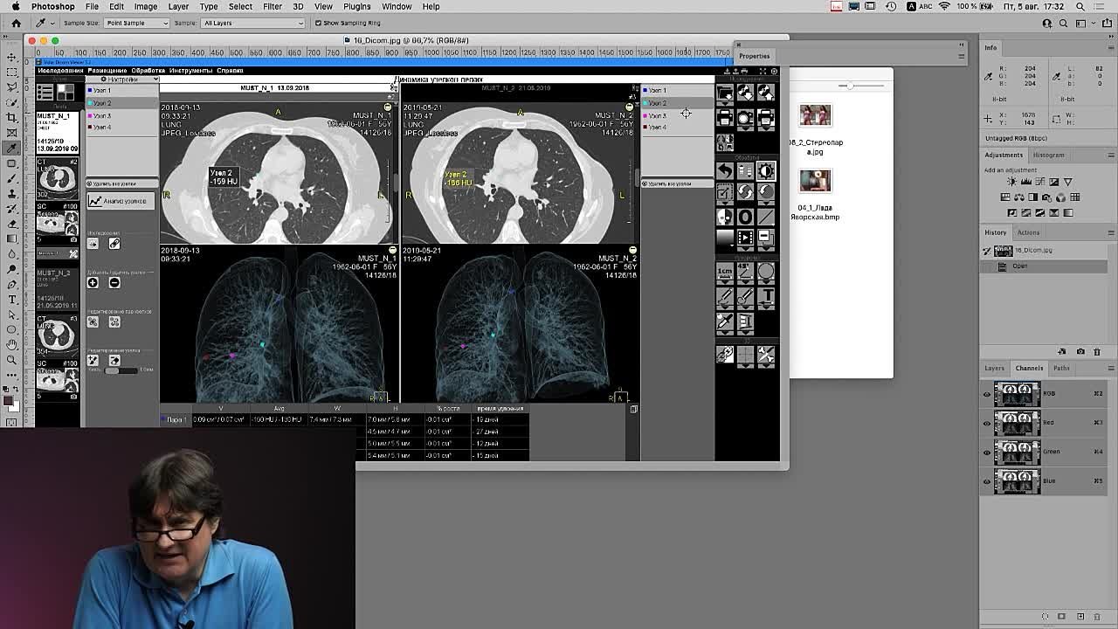Select the Horizontal Type tool
1118x629 pixels.
coord(12,299)
